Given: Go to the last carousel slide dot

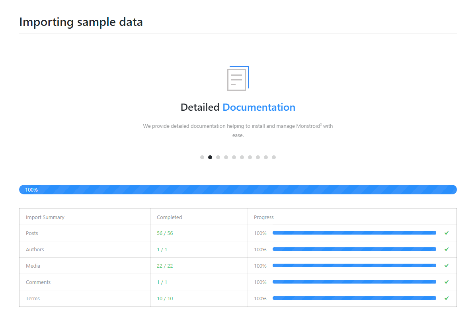Looking at the screenshot, I should (274, 157).
